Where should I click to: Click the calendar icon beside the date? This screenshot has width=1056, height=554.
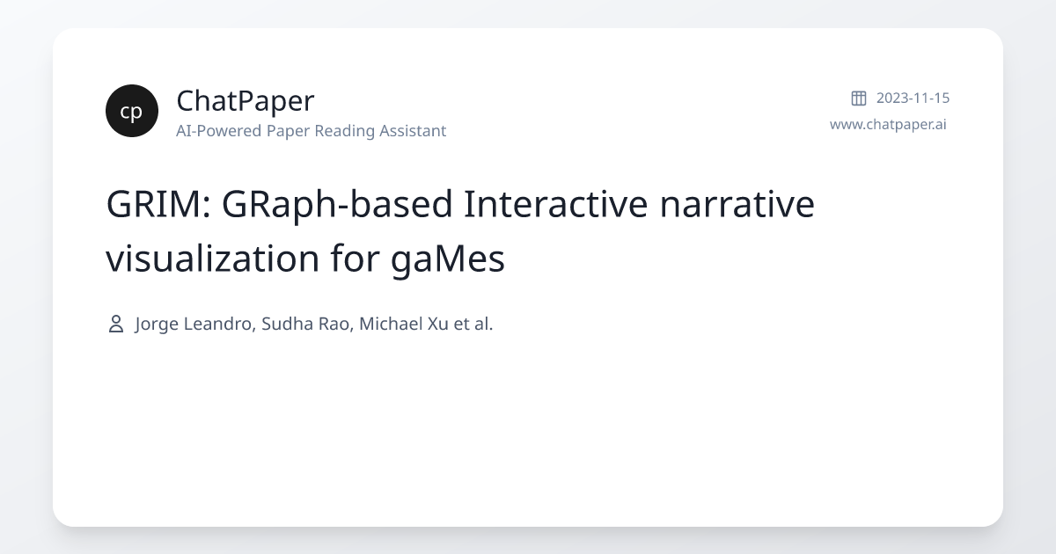point(859,98)
